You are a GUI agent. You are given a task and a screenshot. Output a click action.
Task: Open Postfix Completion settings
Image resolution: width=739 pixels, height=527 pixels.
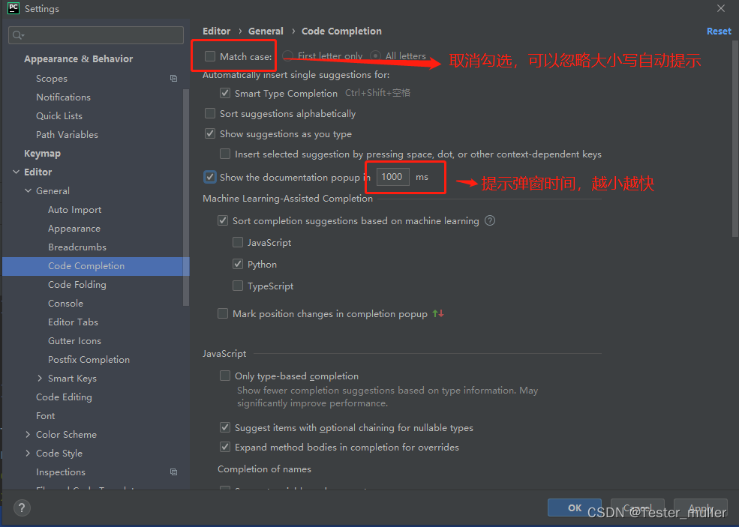(x=89, y=359)
